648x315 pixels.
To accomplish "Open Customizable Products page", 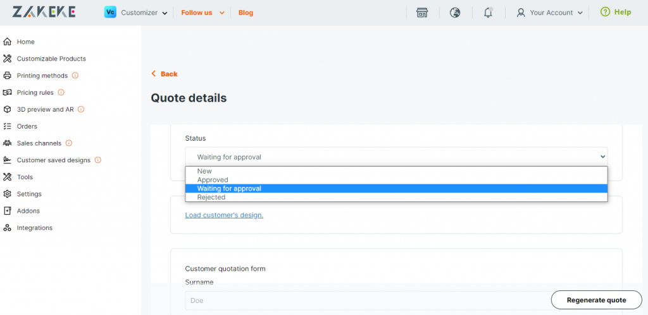I will click(x=51, y=59).
